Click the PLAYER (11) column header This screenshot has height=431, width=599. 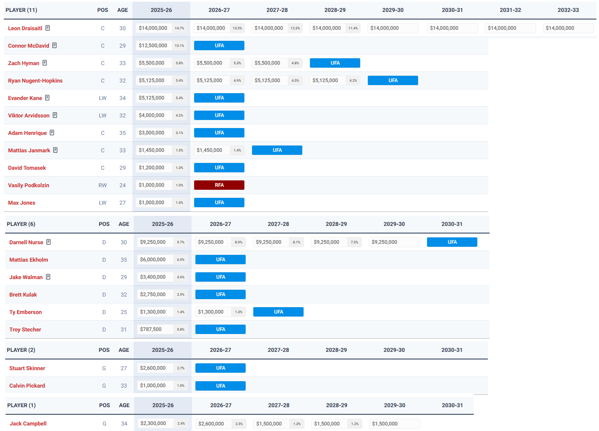(x=21, y=10)
